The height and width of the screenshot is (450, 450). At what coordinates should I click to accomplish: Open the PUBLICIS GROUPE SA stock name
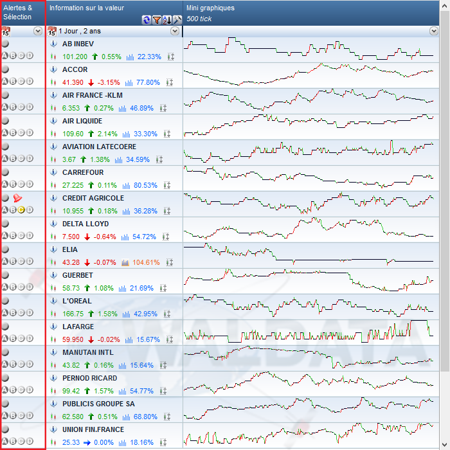tap(98, 404)
